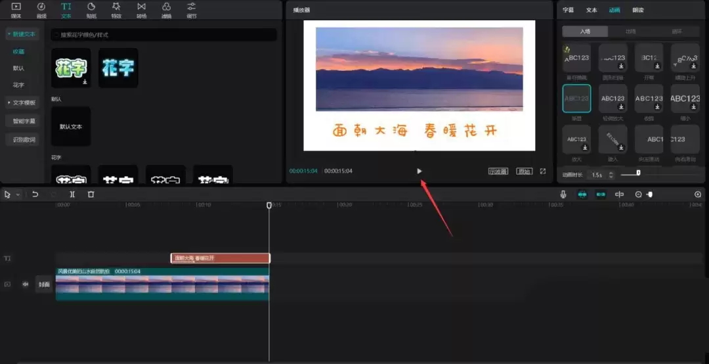
Task: Select the 出场 exit animation tab
Action: pyautogui.click(x=630, y=32)
